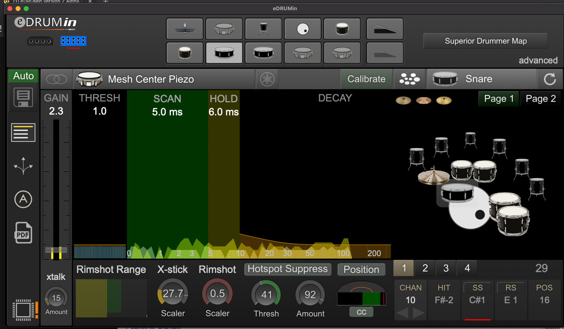This screenshot has width=564, height=329.
Task: Open the POS value 16 selector
Action: [x=544, y=300]
